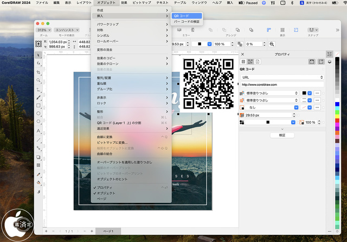Uncheck プロパティ in the Object menu
This screenshot has width=347, height=242.
pyautogui.click(x=131, y=188)
